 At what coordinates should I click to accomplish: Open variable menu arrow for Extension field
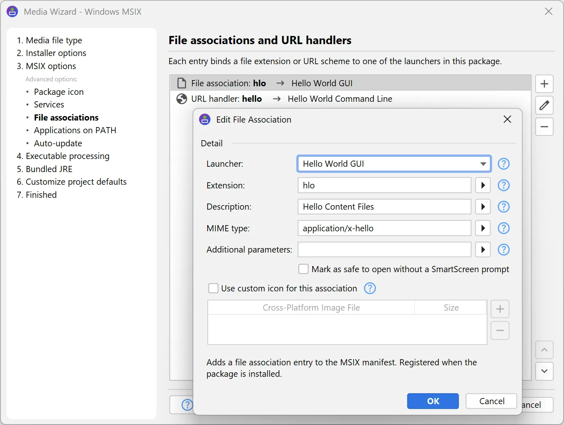click(x=483, y=186)
